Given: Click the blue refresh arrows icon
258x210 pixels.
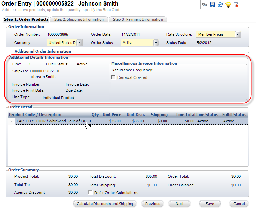Looking at the screenshot, I should point(220,5).
